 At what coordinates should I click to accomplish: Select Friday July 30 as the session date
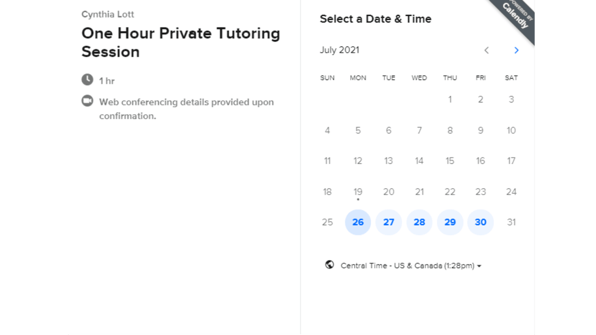[480, 222]
